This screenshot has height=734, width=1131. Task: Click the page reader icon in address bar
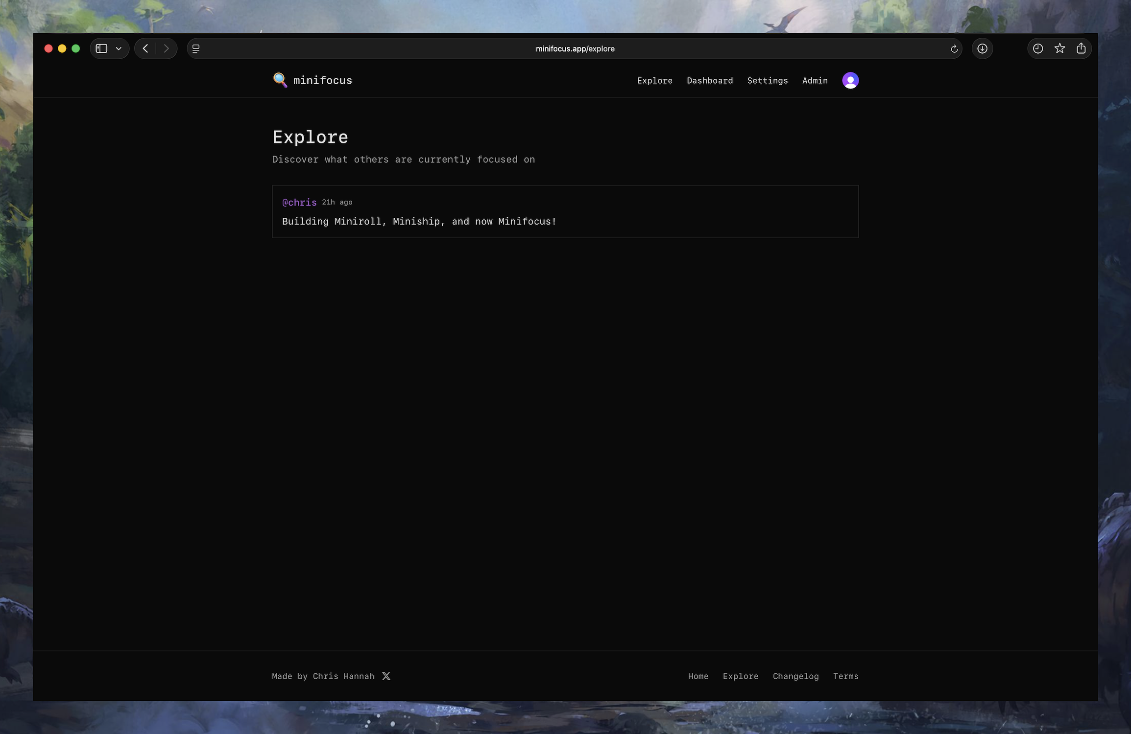point(196,49)
